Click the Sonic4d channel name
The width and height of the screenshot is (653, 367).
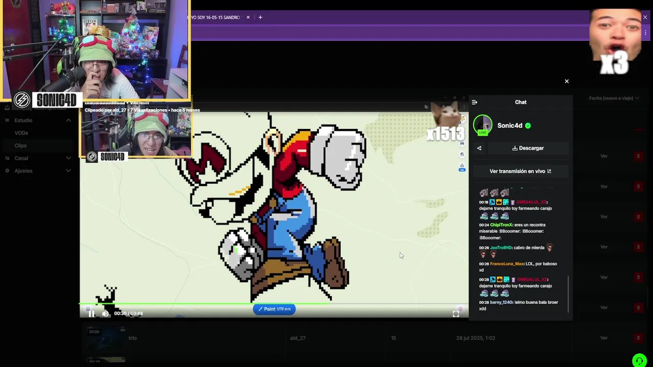click(x=510, y=125)
